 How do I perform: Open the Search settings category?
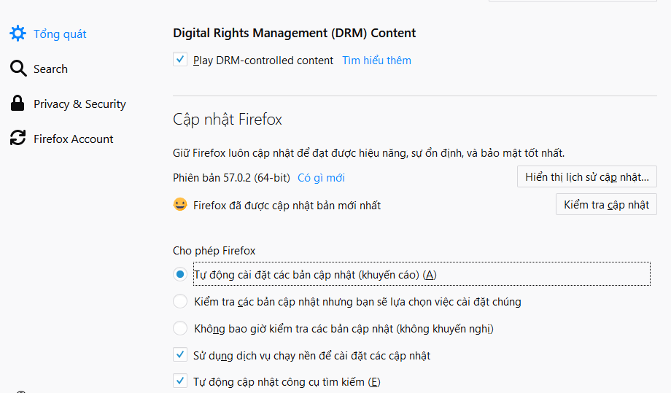pos(50,69)
